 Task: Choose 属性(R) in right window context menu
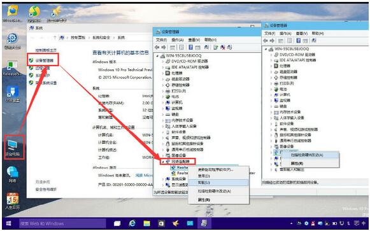310,164
